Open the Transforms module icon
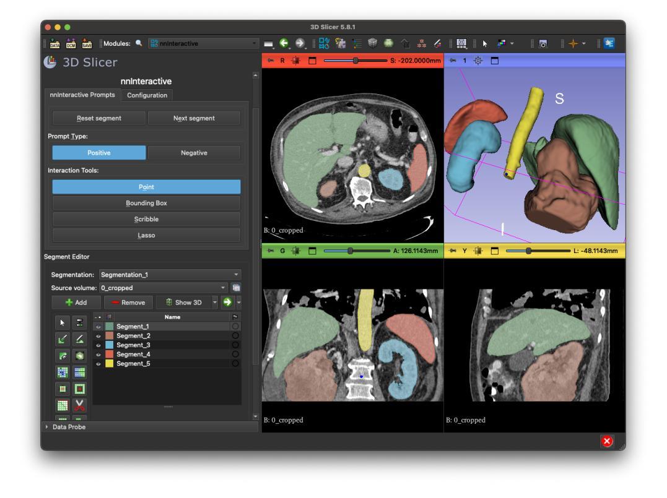This screenshot has width=667, height=498. 405,43
